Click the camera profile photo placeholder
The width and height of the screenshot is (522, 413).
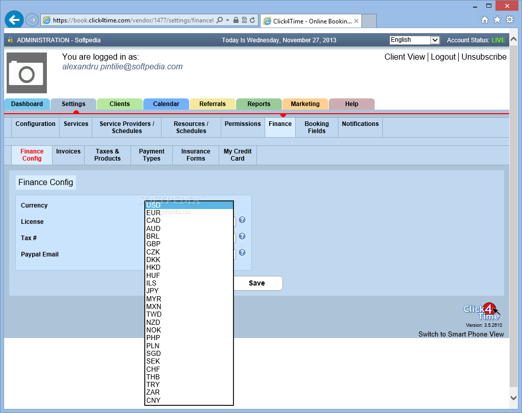(x=27, y=73)
